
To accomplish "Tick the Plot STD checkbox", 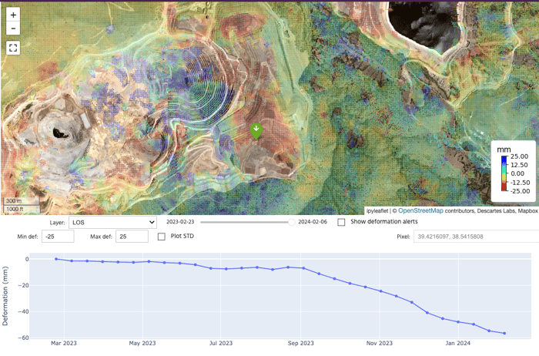I will [x=161, y=237].
